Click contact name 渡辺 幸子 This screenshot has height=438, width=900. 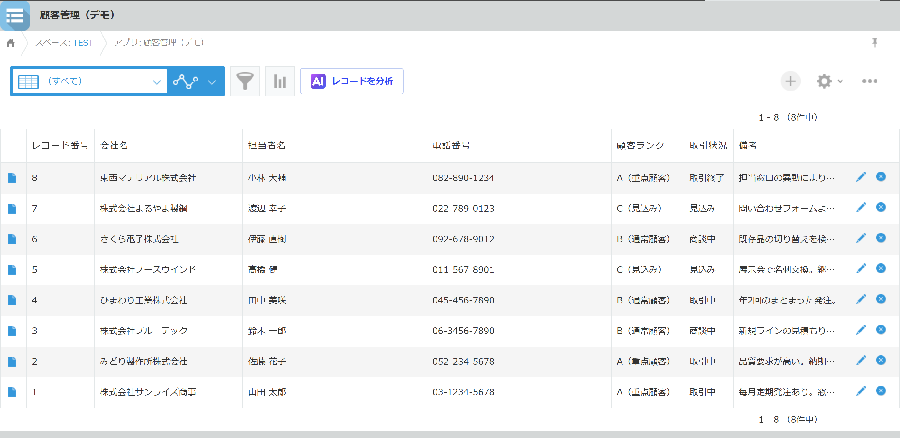coord(267,209)
